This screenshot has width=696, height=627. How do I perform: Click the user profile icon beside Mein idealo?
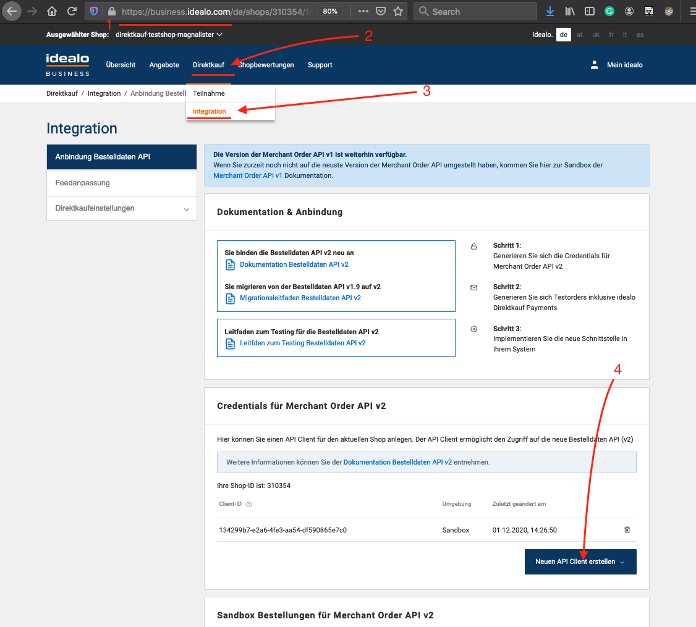pyautogui.click(x=595, y=65)
